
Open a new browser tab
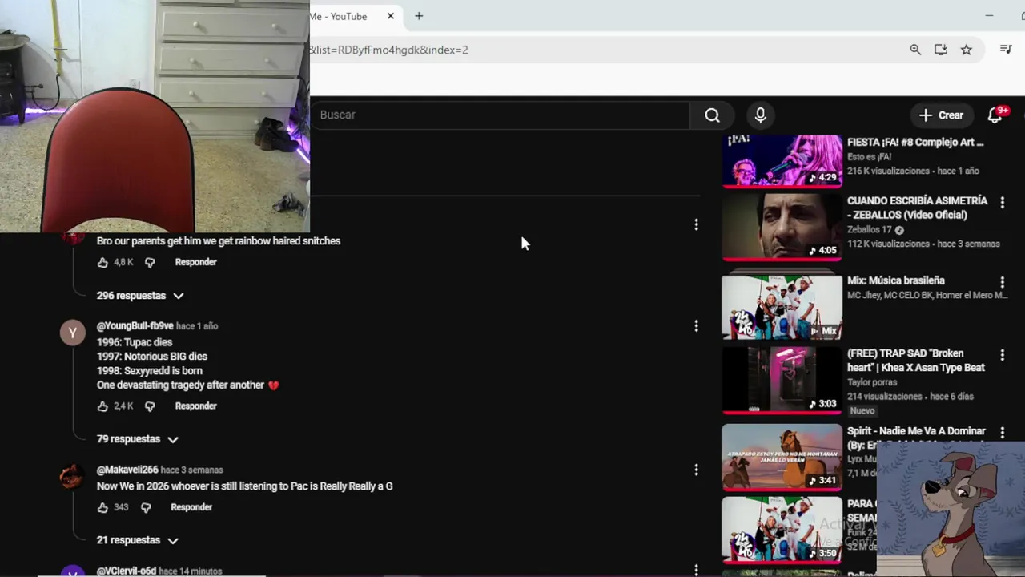pyautogui.click(x=418, y=16)
